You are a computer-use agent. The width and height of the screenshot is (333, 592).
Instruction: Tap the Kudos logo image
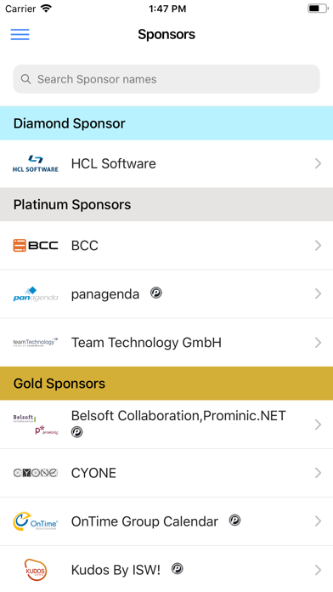tap(36, 569)
